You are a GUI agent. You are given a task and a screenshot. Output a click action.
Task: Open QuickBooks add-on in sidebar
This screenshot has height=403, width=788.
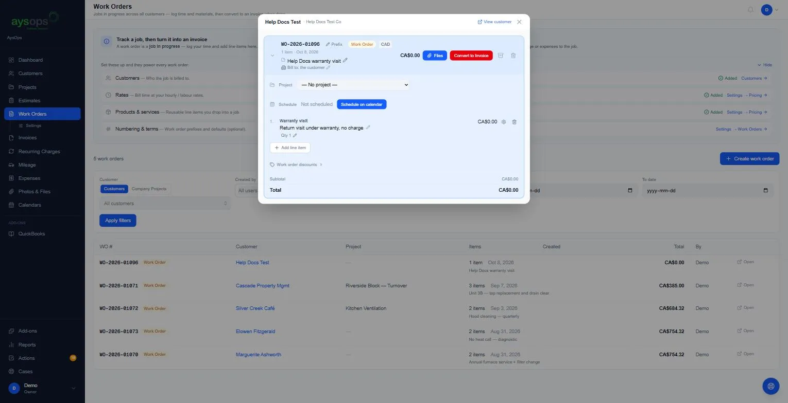click(42, 234)
